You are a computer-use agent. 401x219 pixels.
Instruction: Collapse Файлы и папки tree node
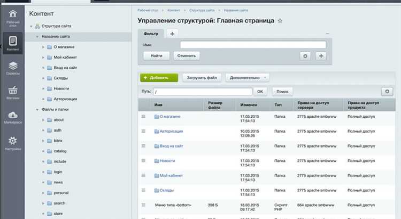point(37,110)
